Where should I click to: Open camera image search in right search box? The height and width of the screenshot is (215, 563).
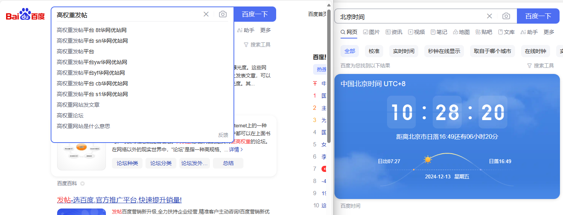point(506,16)
